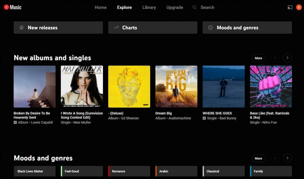
Task: Click the next arrow on Moods and genres row
Action: click(x=287, y=158)
